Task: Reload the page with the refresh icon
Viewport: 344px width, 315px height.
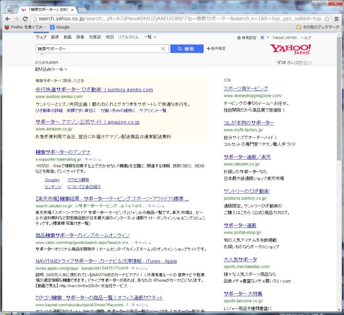Action: tap(25, 19)
